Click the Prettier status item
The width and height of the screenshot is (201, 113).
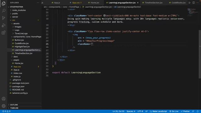click(185, 111)
